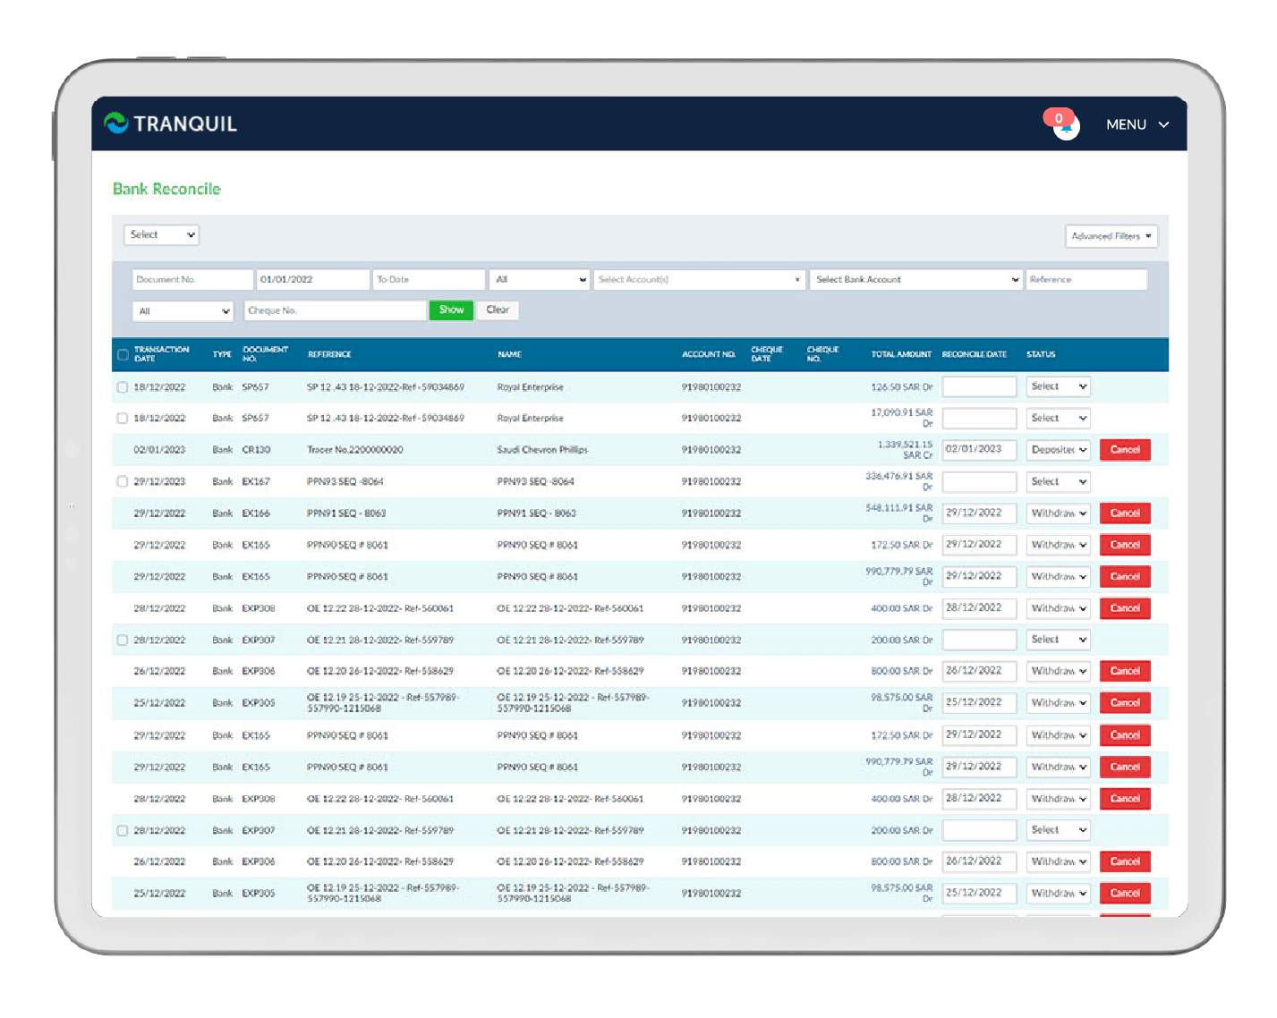Open the All dropdown beside Cheque No.
The image size is (1277, 1018).
(183, 311)
